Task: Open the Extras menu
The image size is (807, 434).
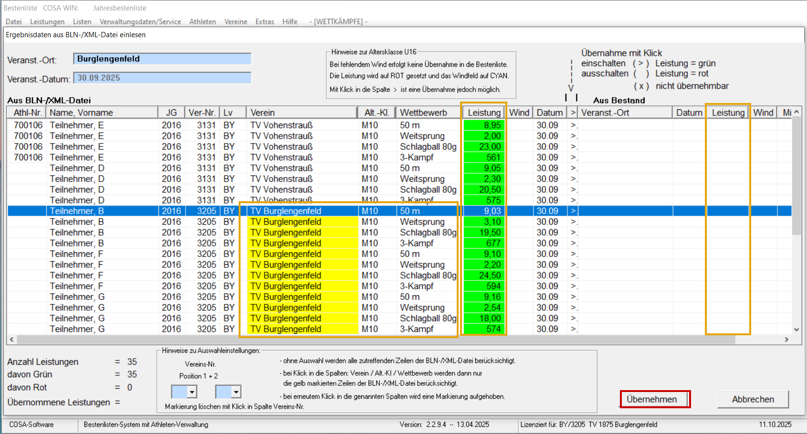Action: pos(264,21)
